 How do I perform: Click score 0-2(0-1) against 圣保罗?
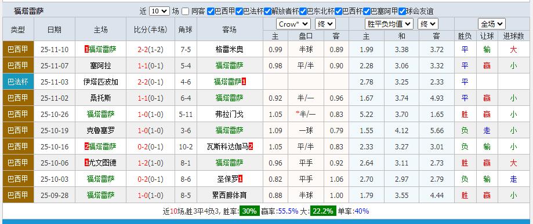[x=150, y=179]
